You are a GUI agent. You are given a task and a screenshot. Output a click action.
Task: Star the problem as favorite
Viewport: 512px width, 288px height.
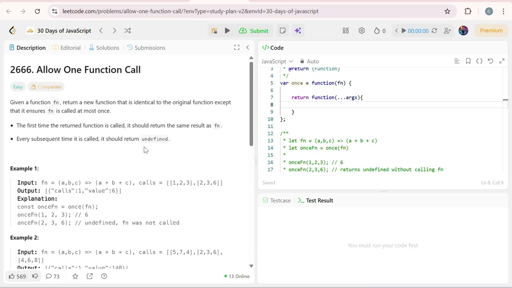click(x=75, y=276)
